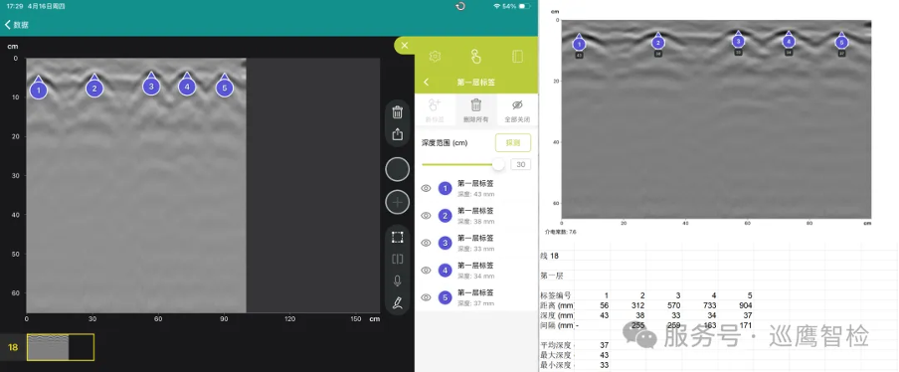This screenshot has height=372, width=899.
Task: Click the depth value field 30
Action: pos(520,164)
